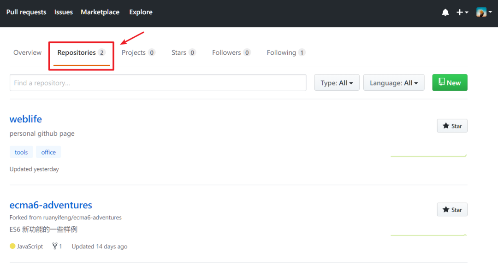Select the yellow JavaScript language dot
Viewport: 498px width, 270px height.
(12, 246)
